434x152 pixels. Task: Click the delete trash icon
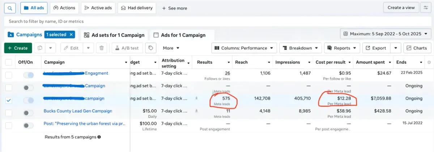coord(102,48)
